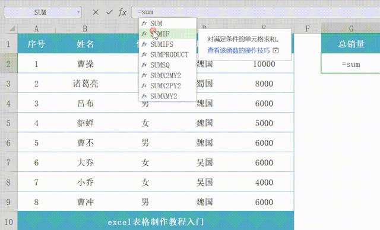Viewport: 380px width, 230px height.
Task: Click the 总销量 header cell
Action: click(x=351, y=44)
